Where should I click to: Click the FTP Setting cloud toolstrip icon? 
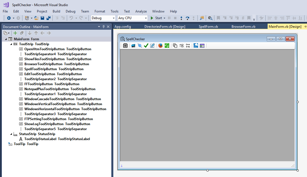(x=196, y=45)
